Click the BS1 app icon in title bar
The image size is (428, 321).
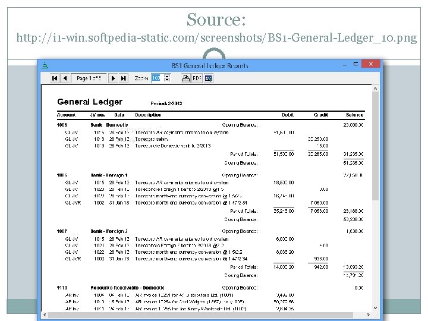(x=45, y=65)
